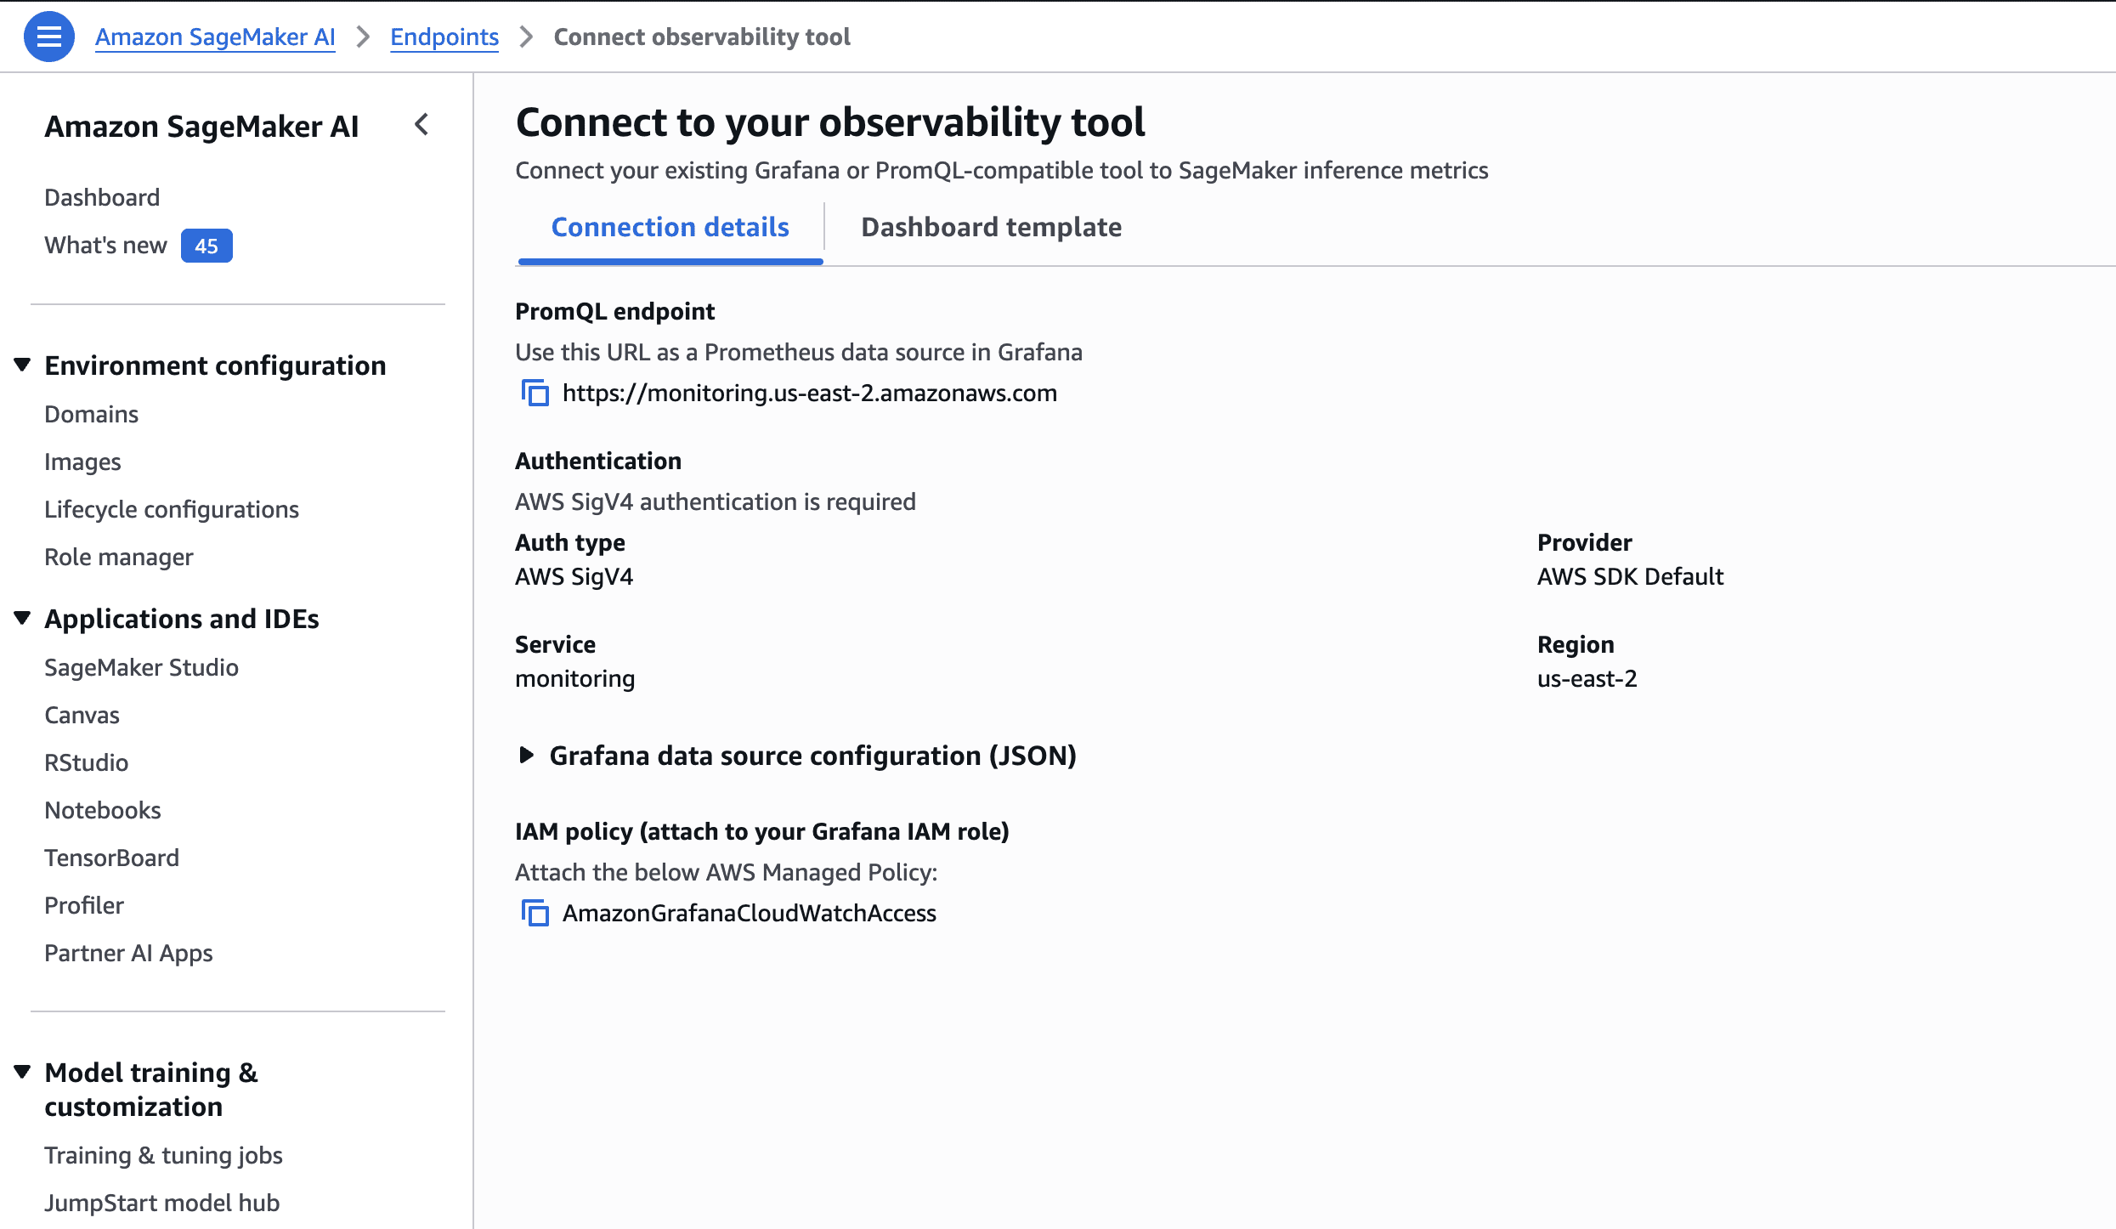Select the Connection details tab
The height and width of the screenshot is (1229, 2116).
(670, 227)
